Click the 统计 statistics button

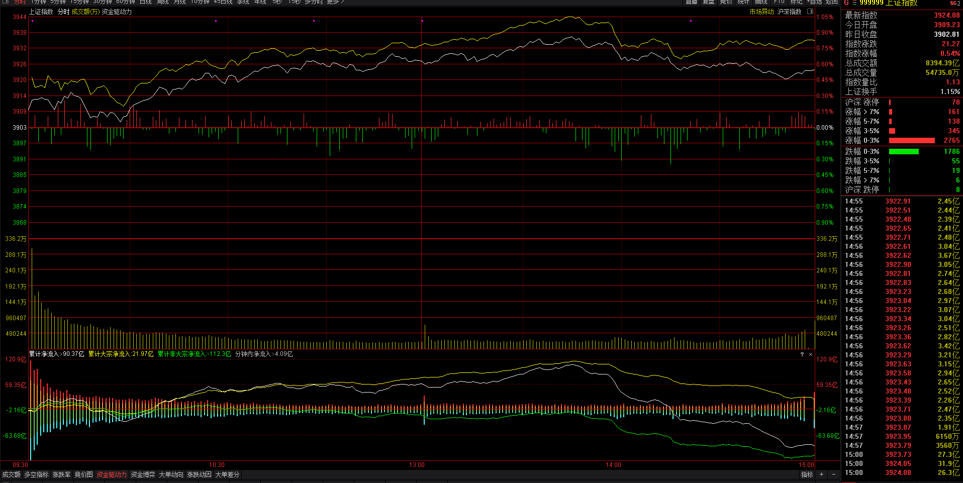coord(744,2)
